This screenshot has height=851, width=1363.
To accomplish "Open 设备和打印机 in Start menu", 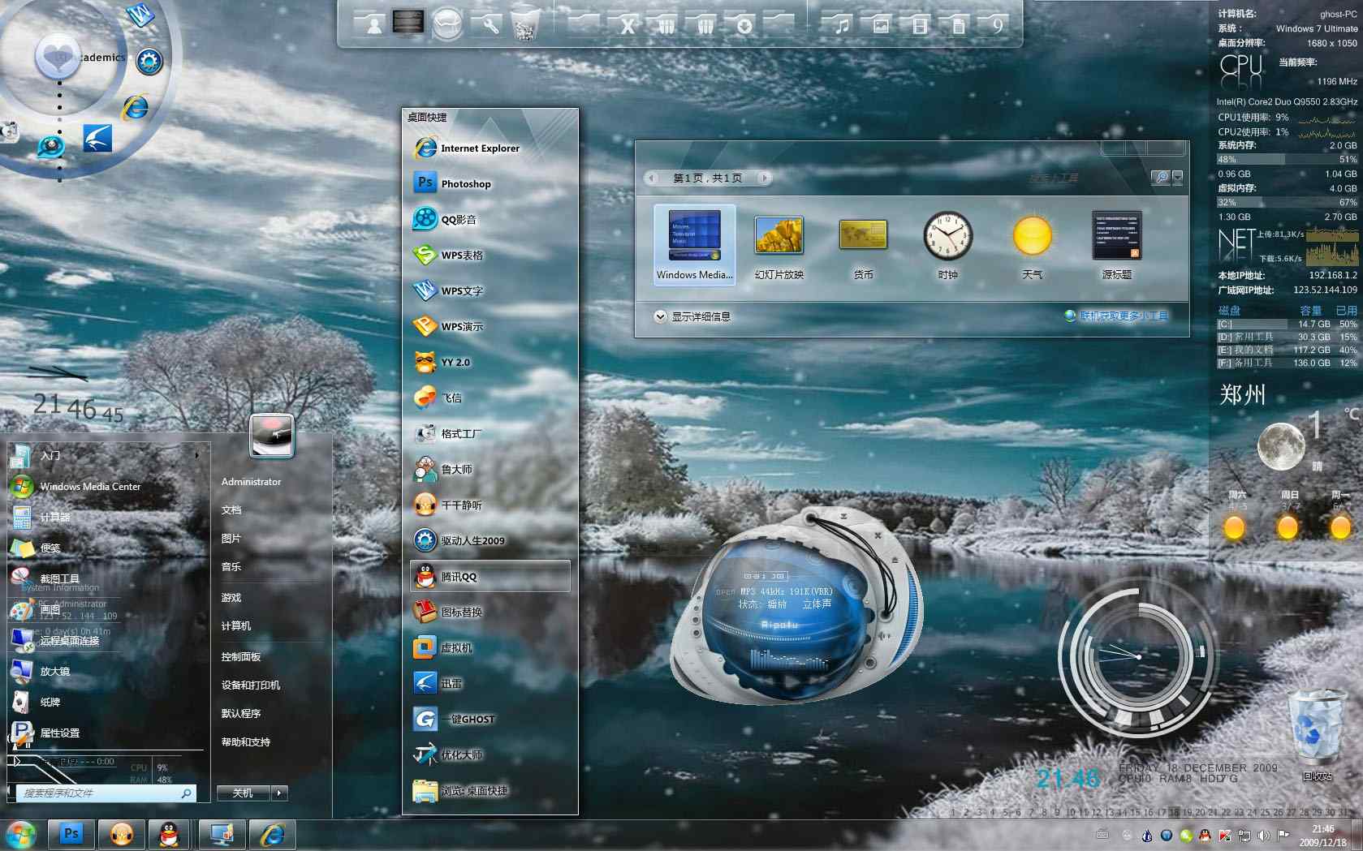I will [x=251, y=685].
